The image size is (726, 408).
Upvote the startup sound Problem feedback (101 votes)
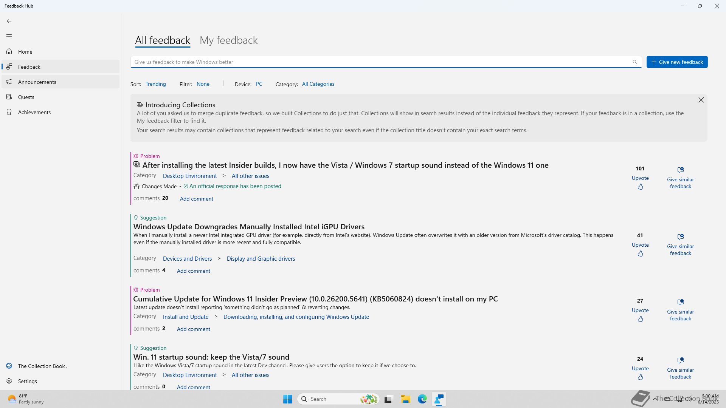[640, 187]
